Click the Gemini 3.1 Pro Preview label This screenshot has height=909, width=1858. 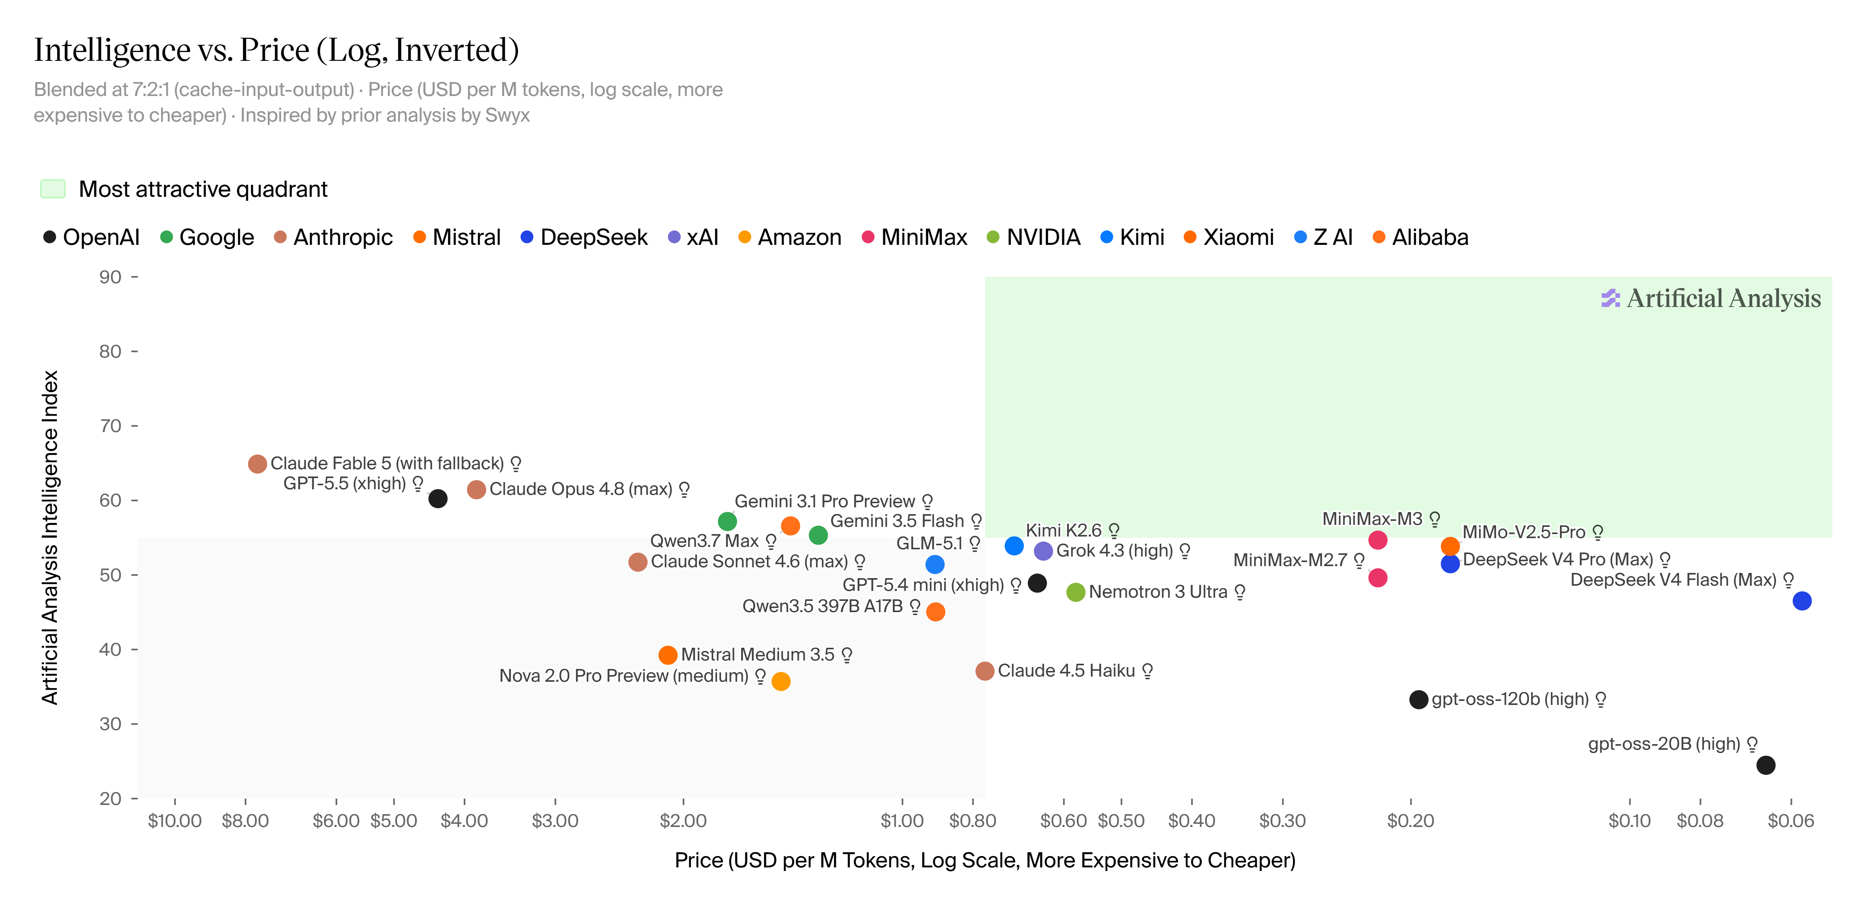pyautogui.click(x=824, y=501)
